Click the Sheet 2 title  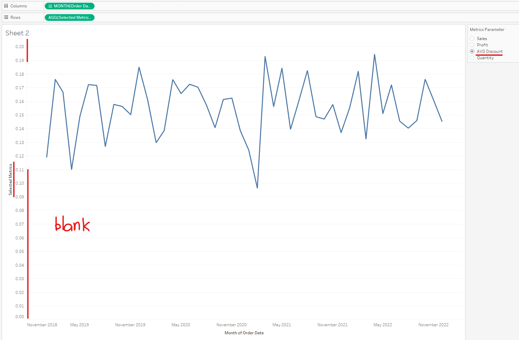[17, 33]
